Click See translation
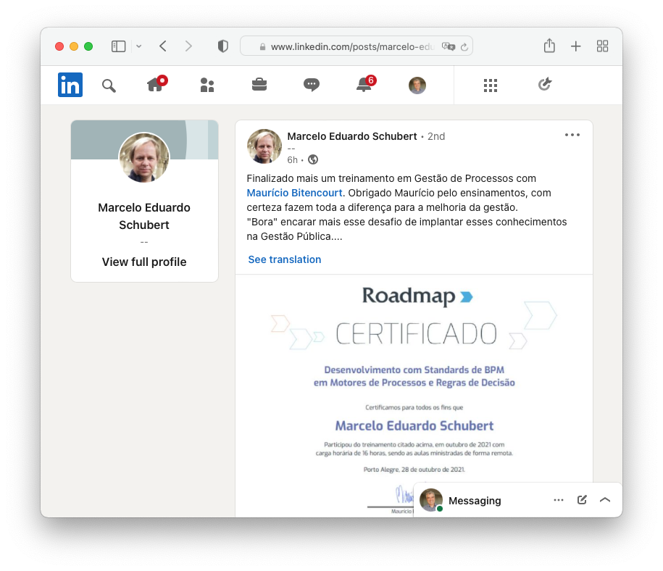The height and width of the screenshot is (571, 663). click(285, 259)
